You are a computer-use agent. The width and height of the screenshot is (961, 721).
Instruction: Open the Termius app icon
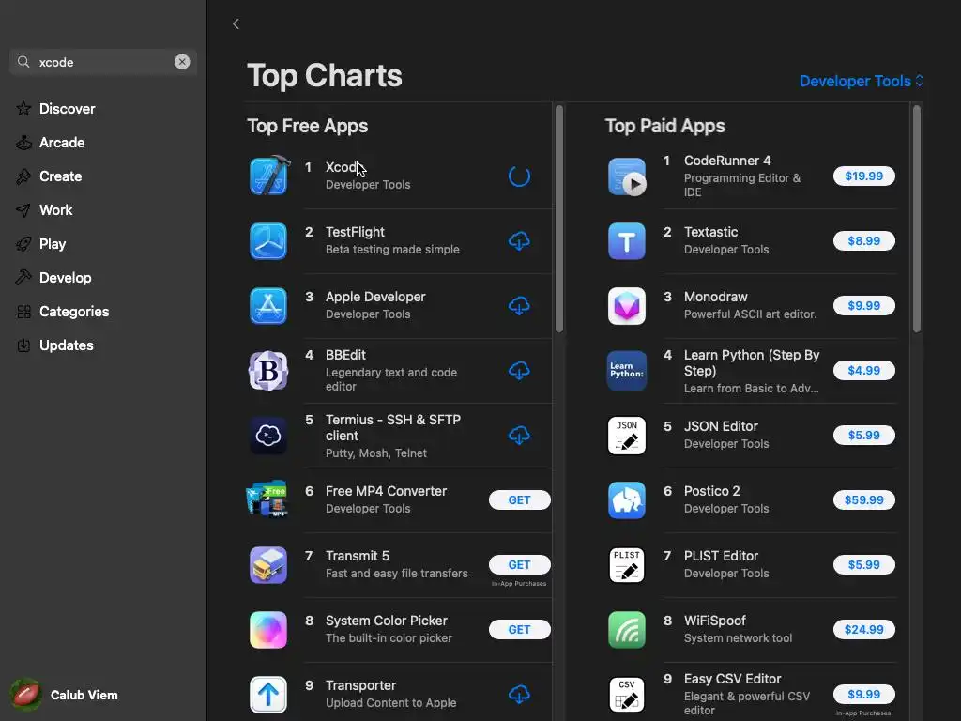point(268,436)
